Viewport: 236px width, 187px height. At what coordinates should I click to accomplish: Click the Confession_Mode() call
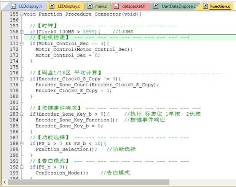click(62, 173)
